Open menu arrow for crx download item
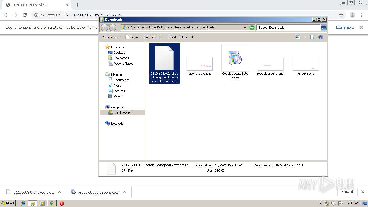The width and height of the screenshot is (368, 207). tap(60, 192)
